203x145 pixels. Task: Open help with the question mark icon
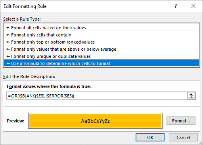176,6
